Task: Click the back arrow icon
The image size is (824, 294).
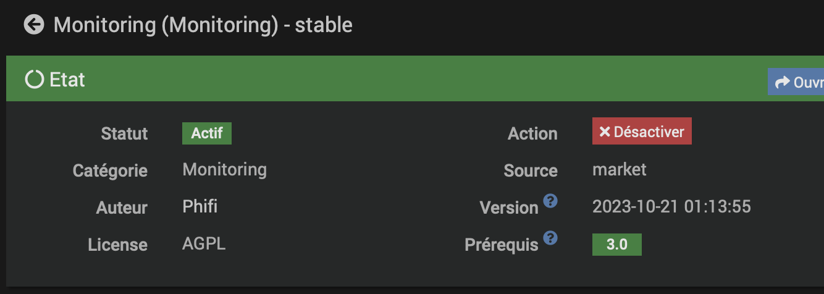Action: 34,25
